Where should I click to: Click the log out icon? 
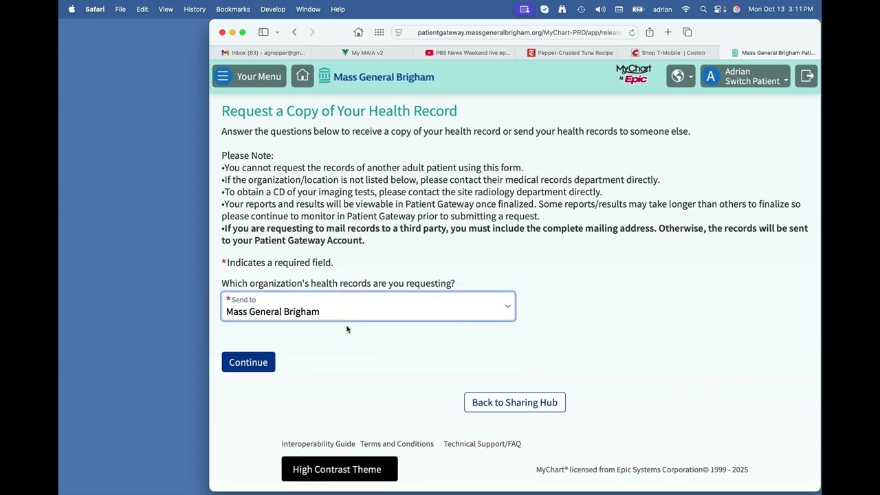[x=806, y=76]
